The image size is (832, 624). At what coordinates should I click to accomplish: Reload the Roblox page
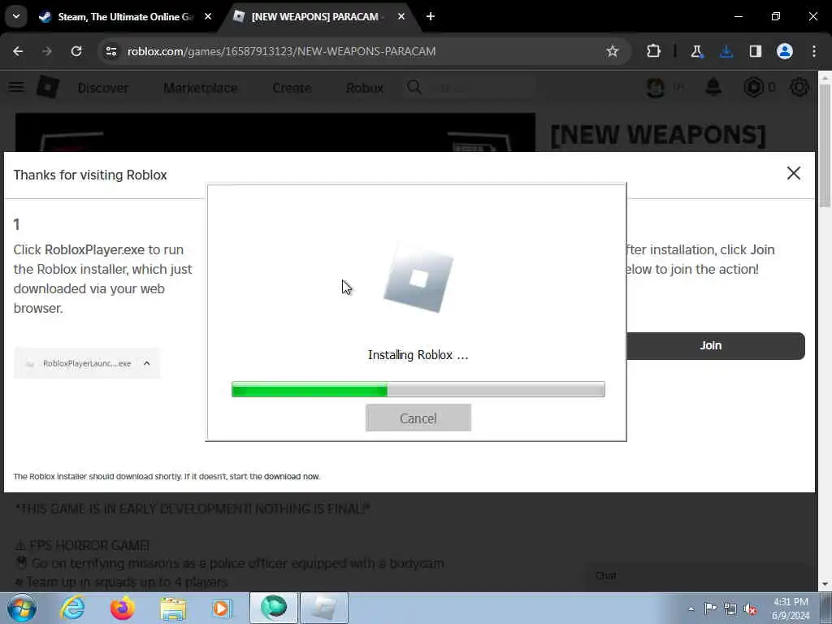[76, 51]
